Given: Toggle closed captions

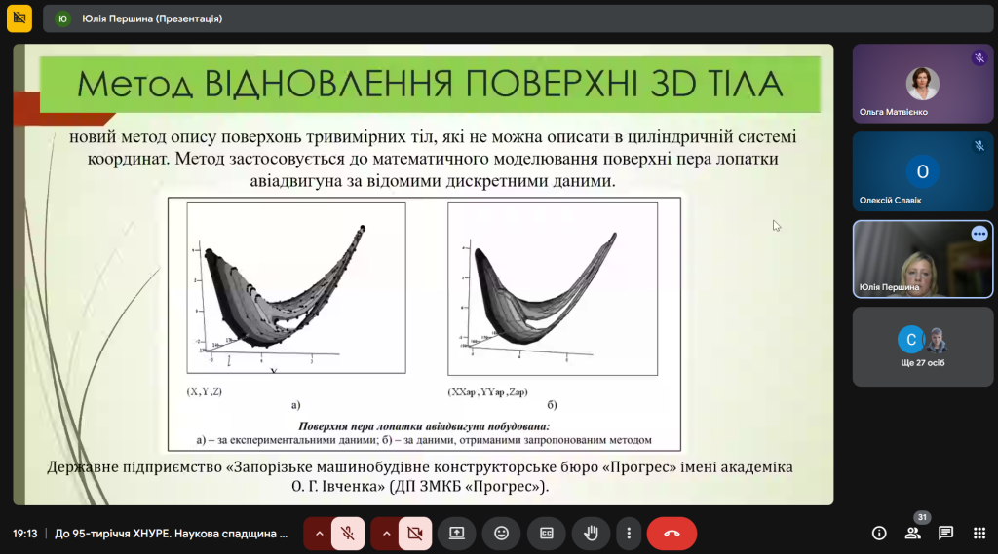Looking at the screenshot, I should 546,534.
